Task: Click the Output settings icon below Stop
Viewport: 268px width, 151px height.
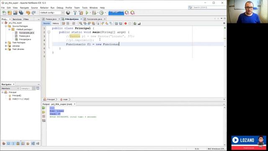Action: [44, 120]
